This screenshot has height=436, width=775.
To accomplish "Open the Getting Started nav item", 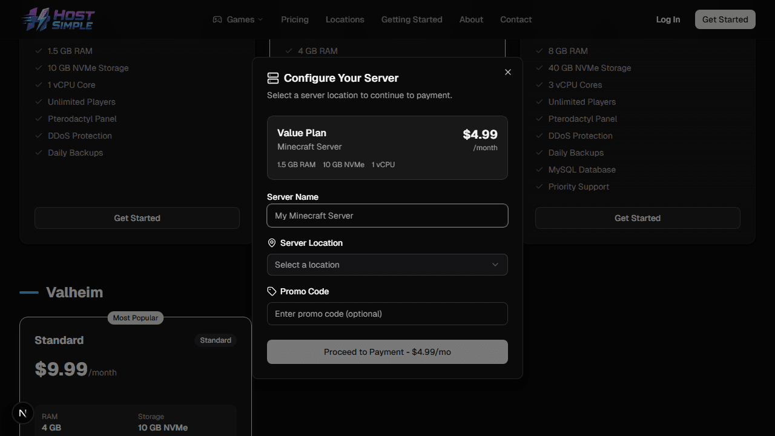I will pyautogui.click(x=412, y=19).
